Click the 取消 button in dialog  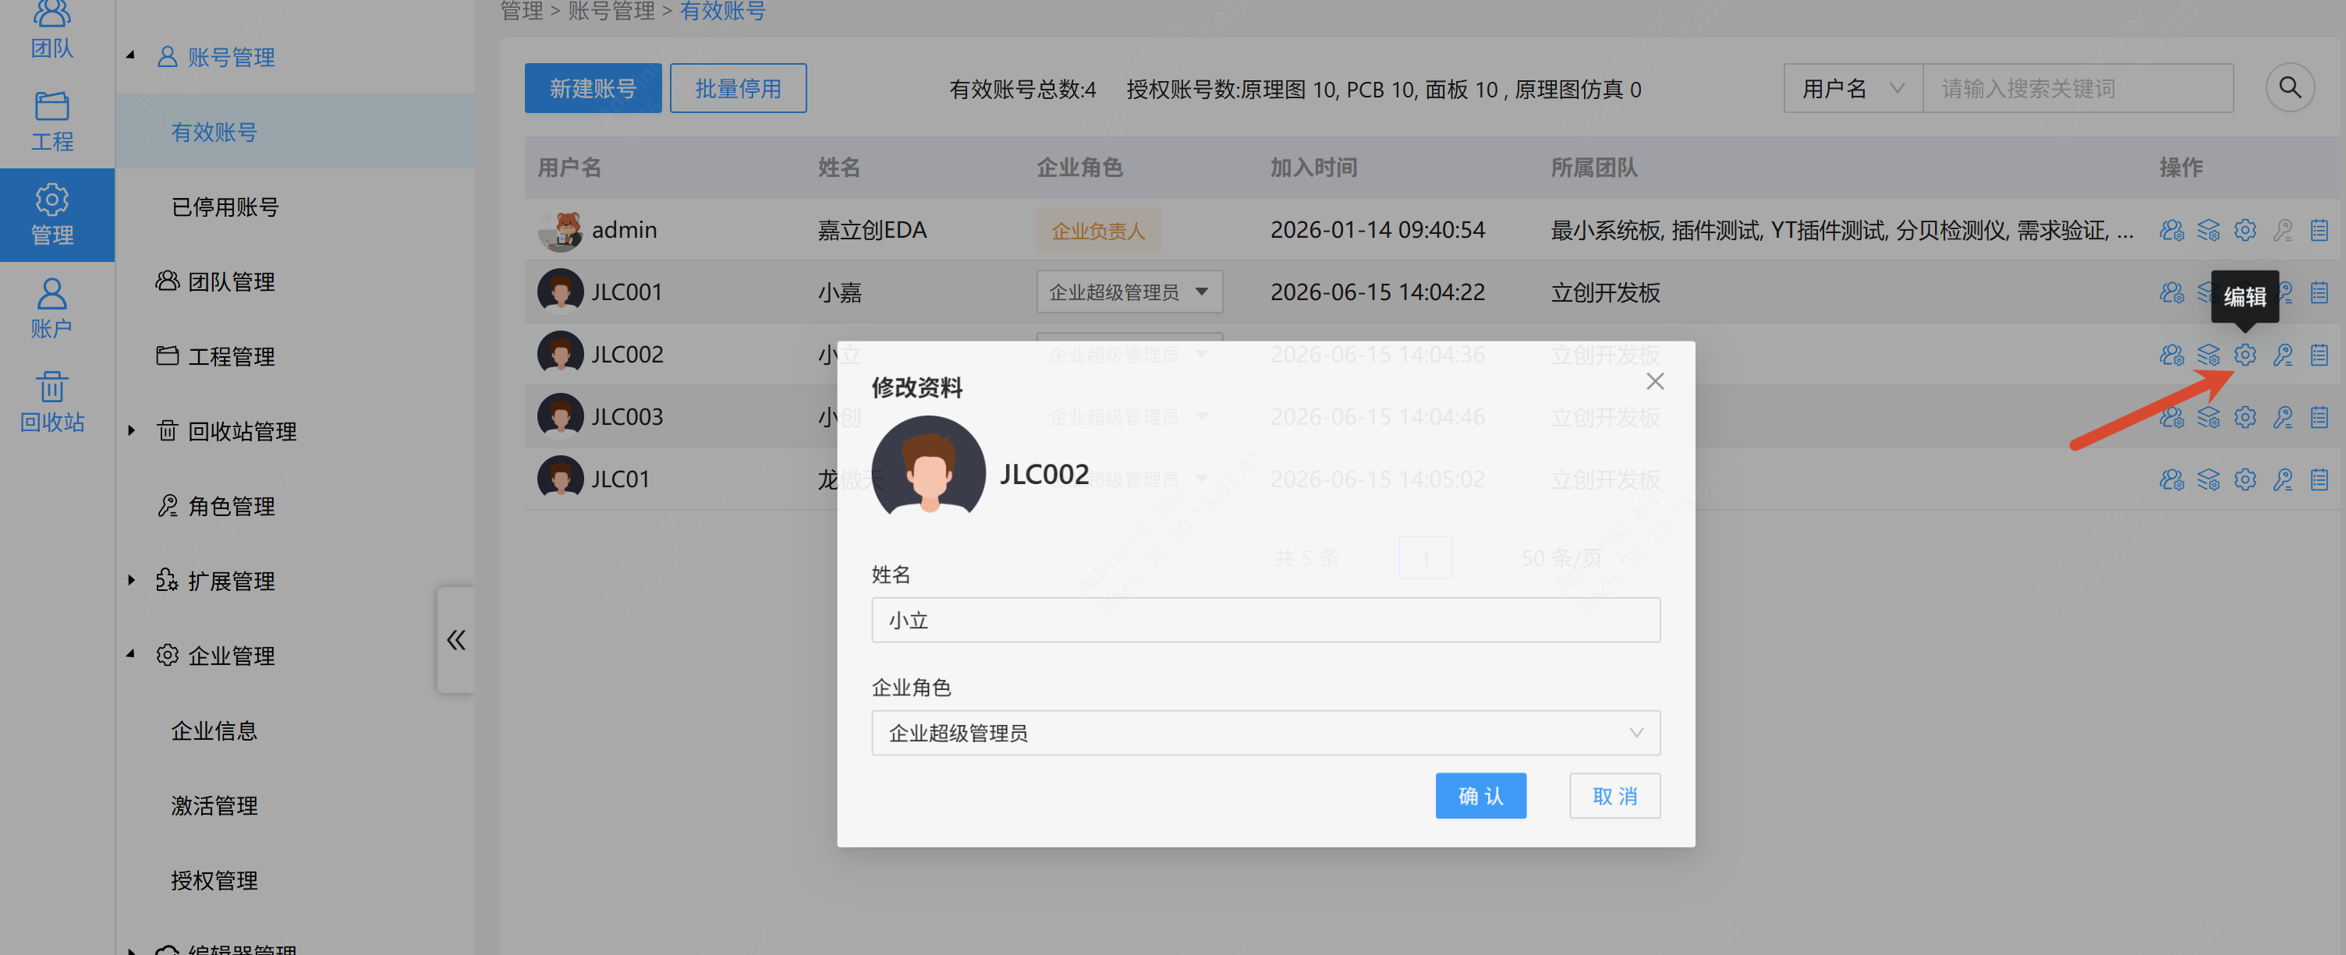click(1614, 796)
